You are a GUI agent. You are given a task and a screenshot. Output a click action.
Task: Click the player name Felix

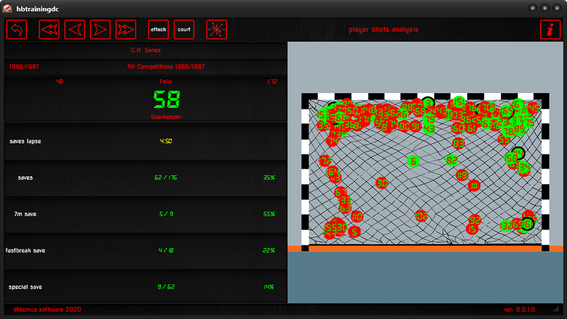[x=166, y=82]
